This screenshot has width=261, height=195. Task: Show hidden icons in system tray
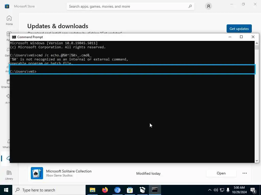click(x=210, y=190)
